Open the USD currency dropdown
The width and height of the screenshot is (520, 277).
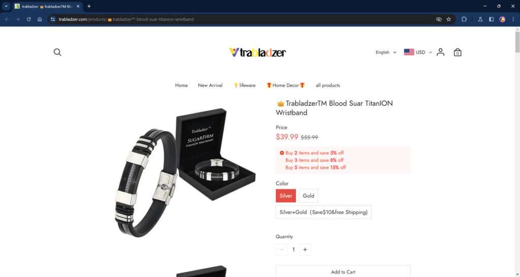418,52
